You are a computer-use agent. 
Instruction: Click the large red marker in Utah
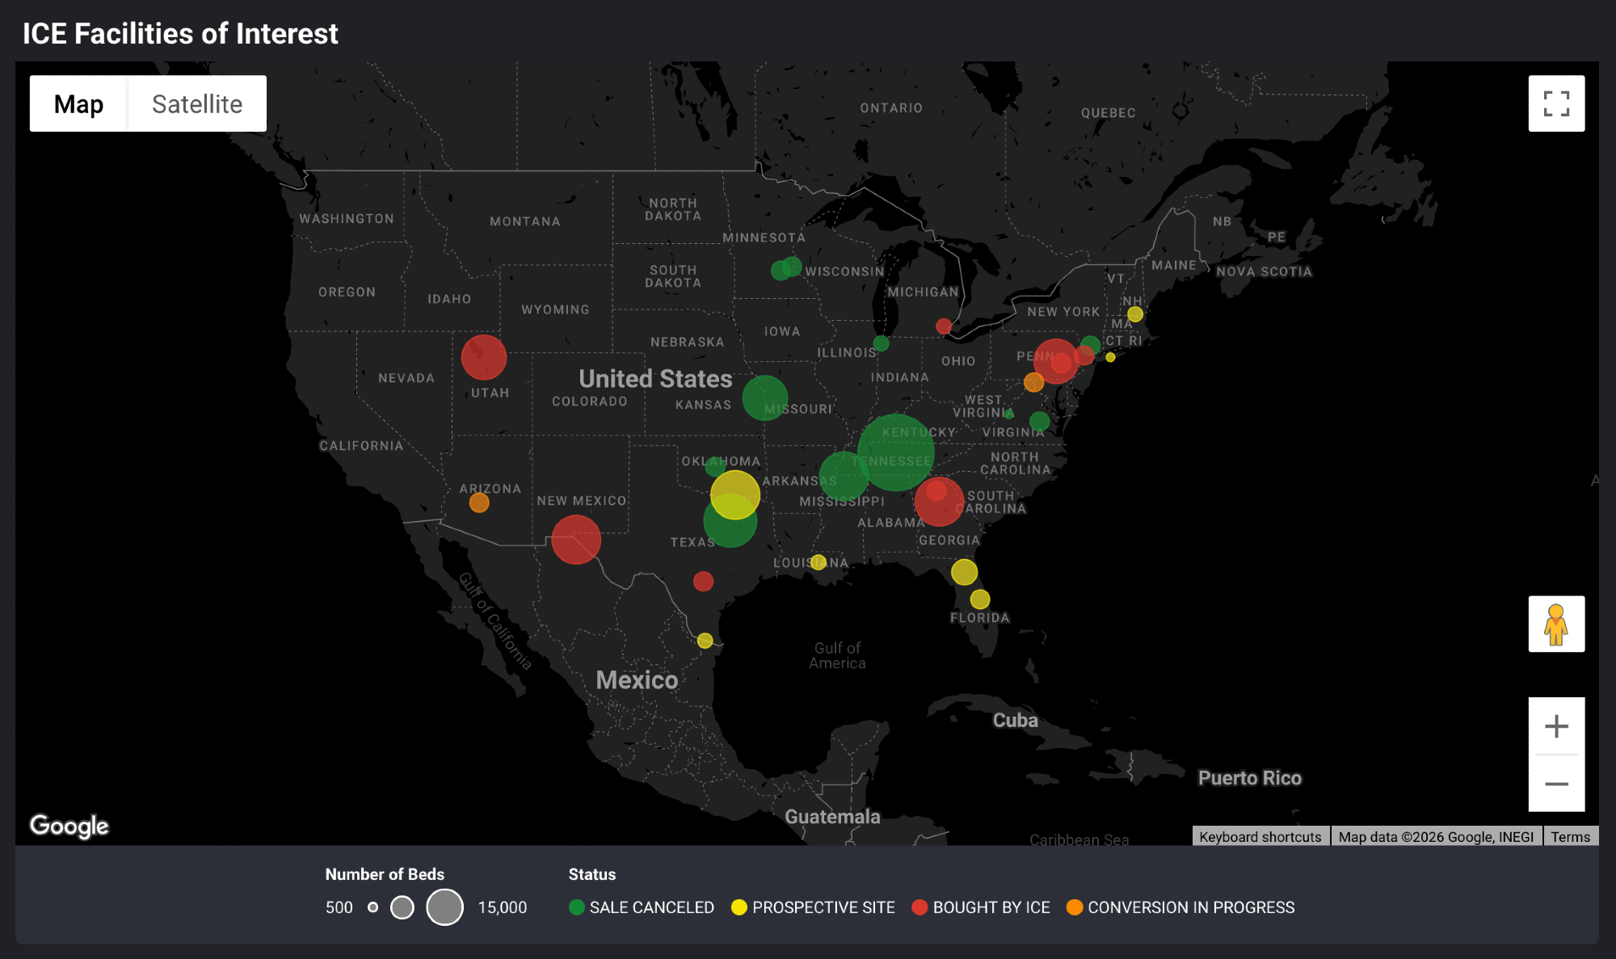pos(483,357)
